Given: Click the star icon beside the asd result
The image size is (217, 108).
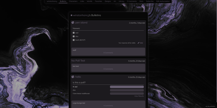Looking at the screenshot, I should [73, 87].
